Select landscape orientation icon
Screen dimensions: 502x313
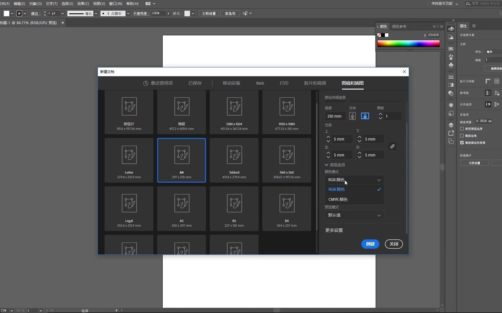click(365, 116)
